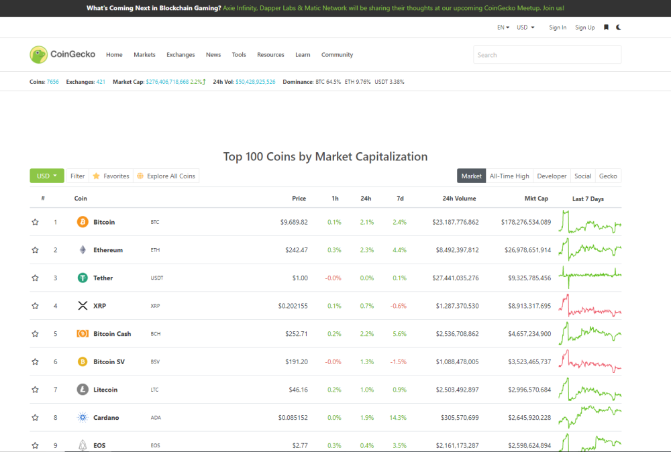Sort by 24h Volume column header

point(459,199)
